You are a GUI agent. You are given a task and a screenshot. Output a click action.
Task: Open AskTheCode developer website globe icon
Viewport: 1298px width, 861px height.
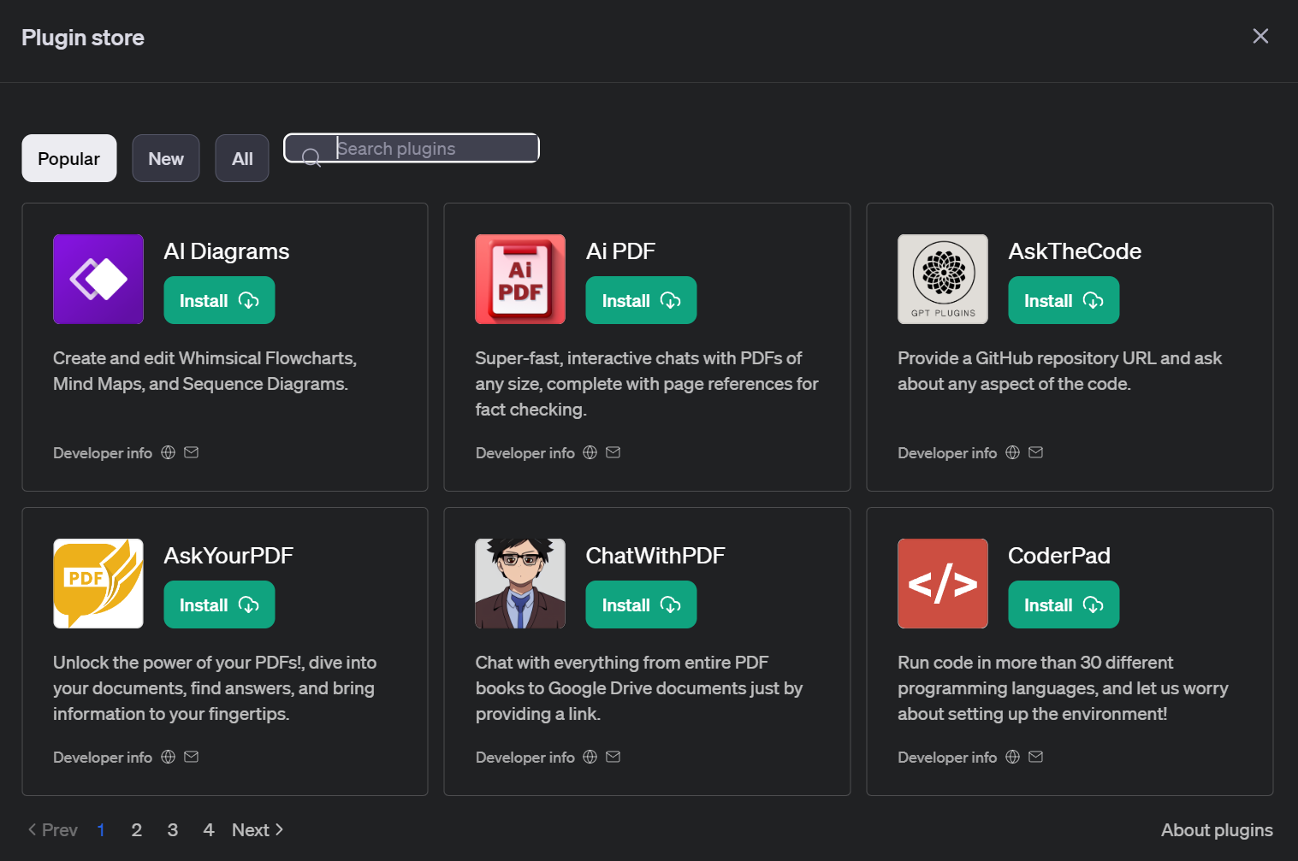click(x=1012, y=452)
